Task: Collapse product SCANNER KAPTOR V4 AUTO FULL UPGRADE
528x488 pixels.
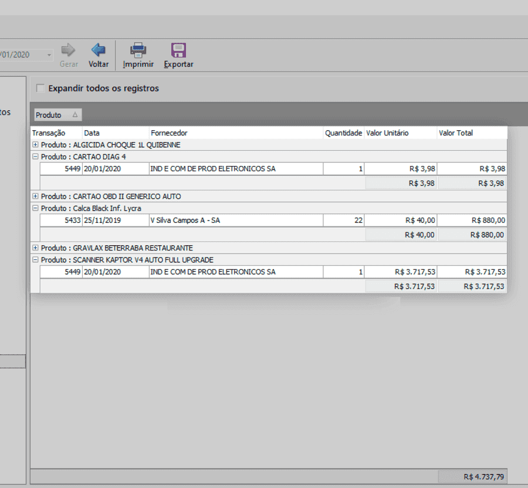Action: click(35, 259)
